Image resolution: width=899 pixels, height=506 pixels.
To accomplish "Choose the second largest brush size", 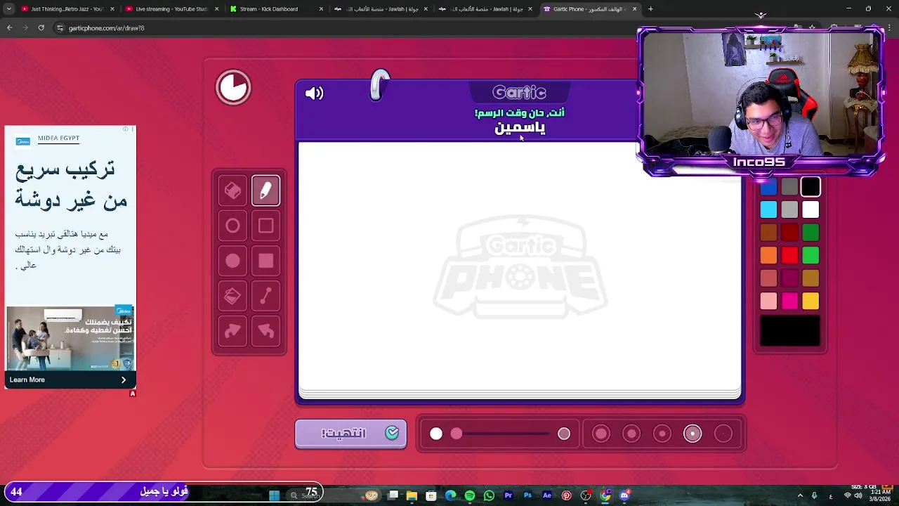I will 631,434.
